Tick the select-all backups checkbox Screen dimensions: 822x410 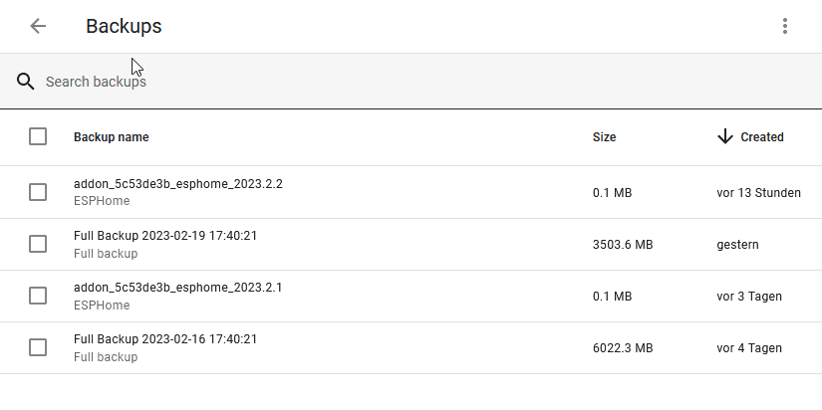[x=38, y=136]
